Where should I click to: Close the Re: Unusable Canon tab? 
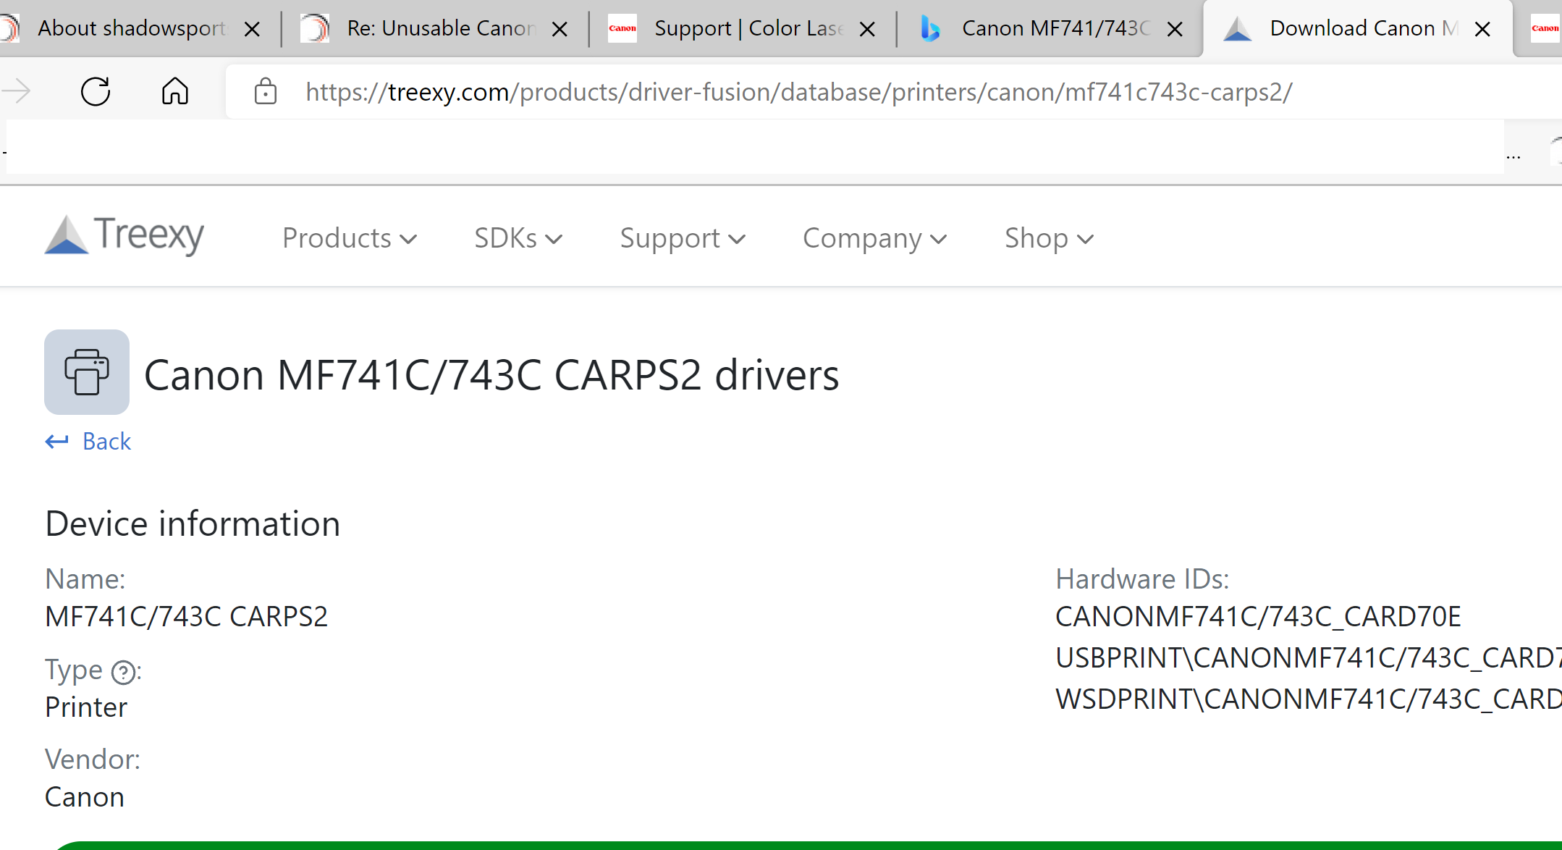point(560,29)
